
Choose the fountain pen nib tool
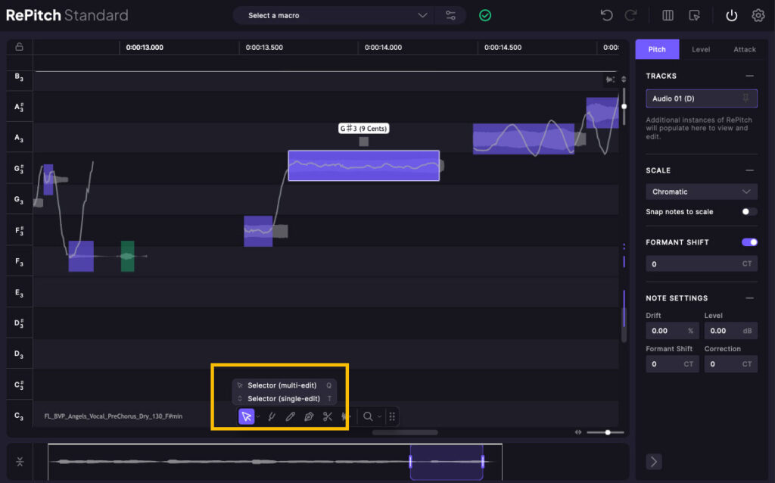[309, 416]
